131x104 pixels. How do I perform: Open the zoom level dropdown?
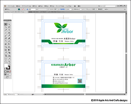pos(9,94)
